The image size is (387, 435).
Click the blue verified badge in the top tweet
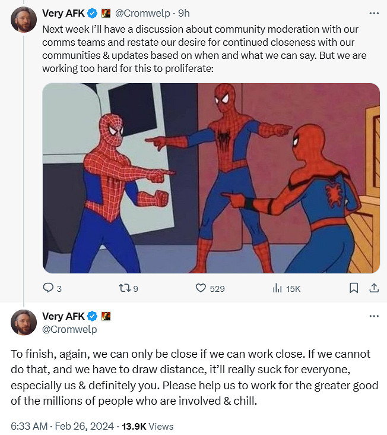coord(93,12)
